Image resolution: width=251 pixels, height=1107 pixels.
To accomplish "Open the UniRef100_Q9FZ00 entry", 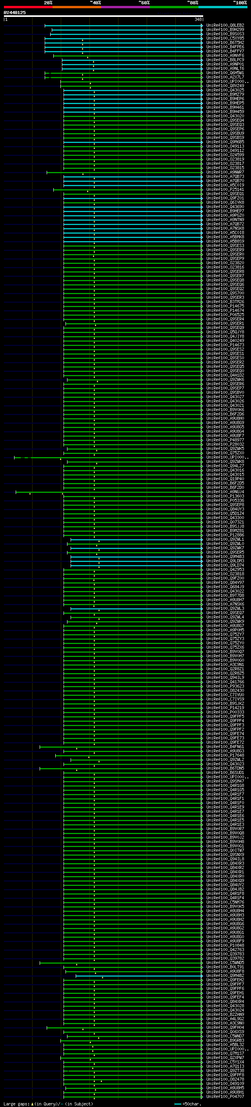I will click(x=225, y=578).
